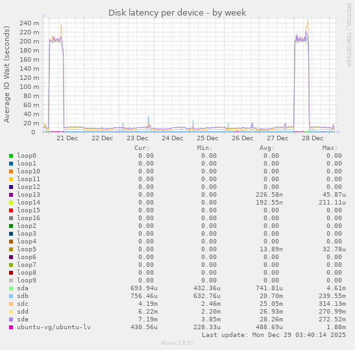This screenshot has height=350, width=355.
Task: Click the 'Last update' timestamp line
Action: pos(274,335)
